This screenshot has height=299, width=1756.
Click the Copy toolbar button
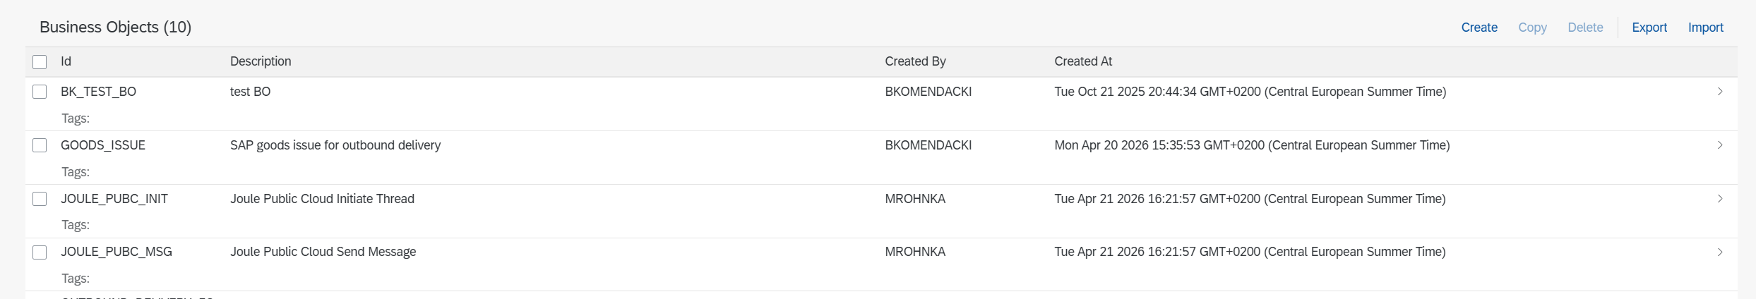tap(1532, 28)
